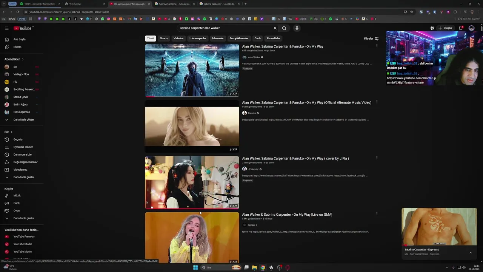The width and height of the screenshot is (483, 272).
Task: Open more options for first On My Way video
Action: click(377, 46)
